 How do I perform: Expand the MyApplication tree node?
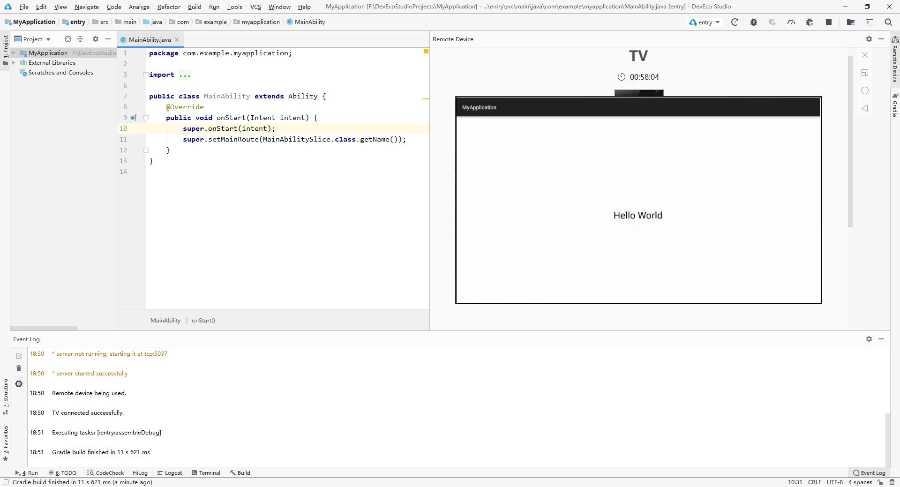(14, 53)
